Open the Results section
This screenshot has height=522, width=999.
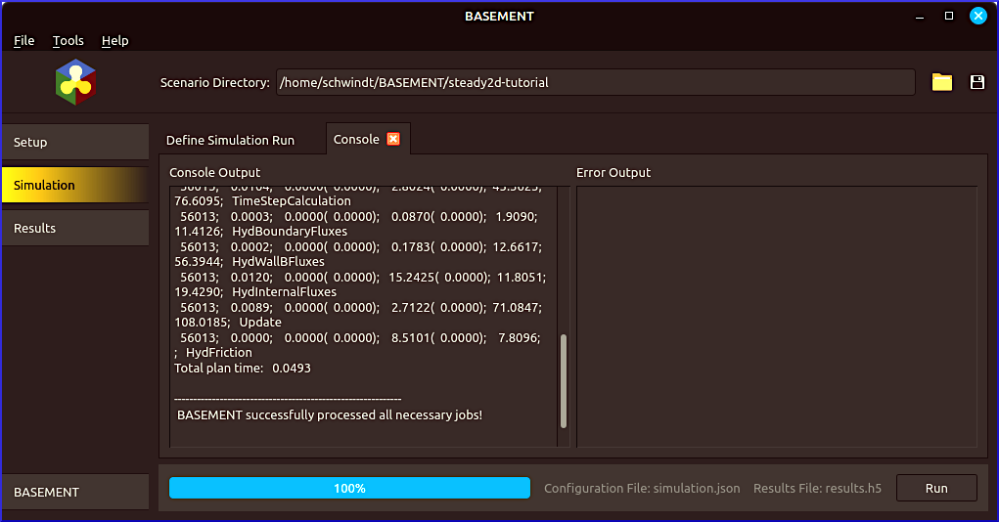[x=74, y=228]
